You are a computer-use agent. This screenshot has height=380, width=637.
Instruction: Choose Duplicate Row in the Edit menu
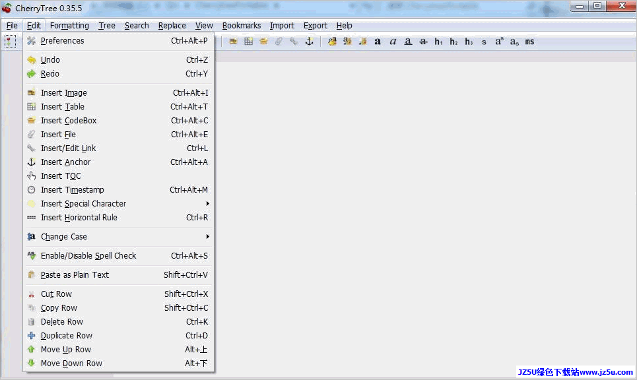point(118,335)
